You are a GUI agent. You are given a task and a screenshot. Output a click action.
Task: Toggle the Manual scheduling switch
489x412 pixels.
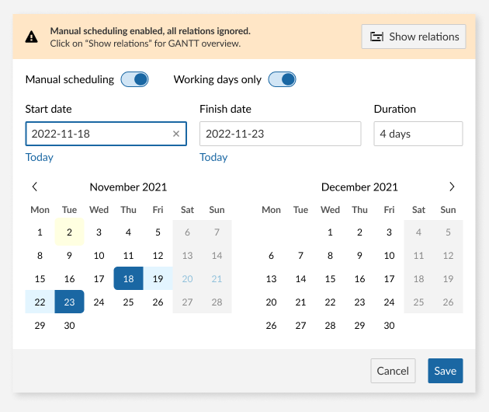tap(134, 79)
